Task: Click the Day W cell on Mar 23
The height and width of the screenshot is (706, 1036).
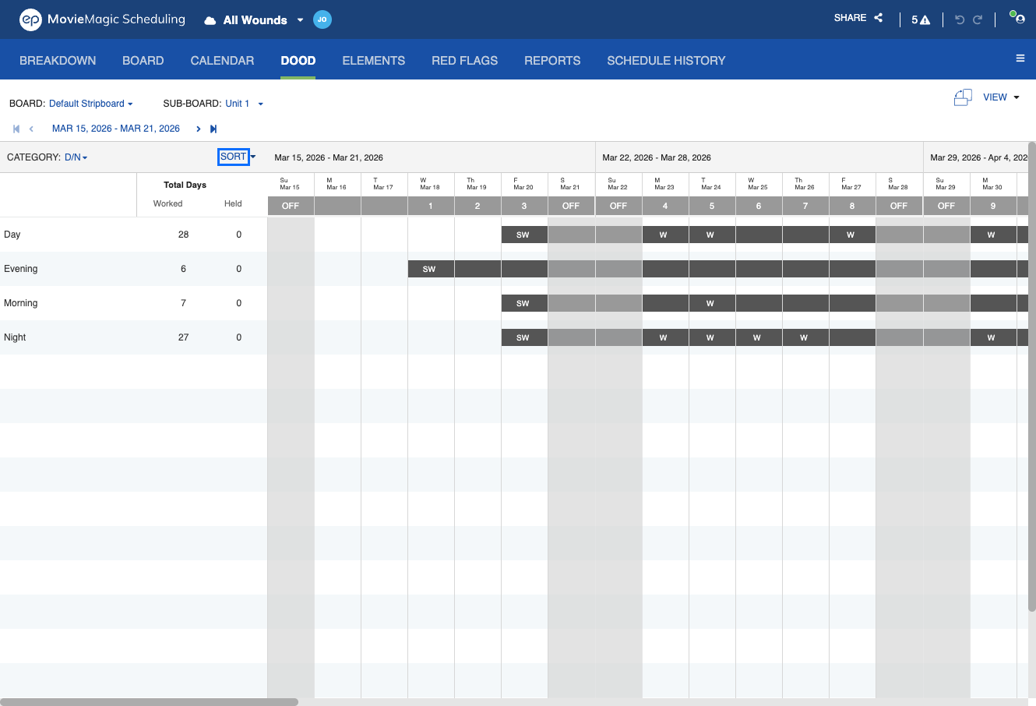Action: pos(665,235)
